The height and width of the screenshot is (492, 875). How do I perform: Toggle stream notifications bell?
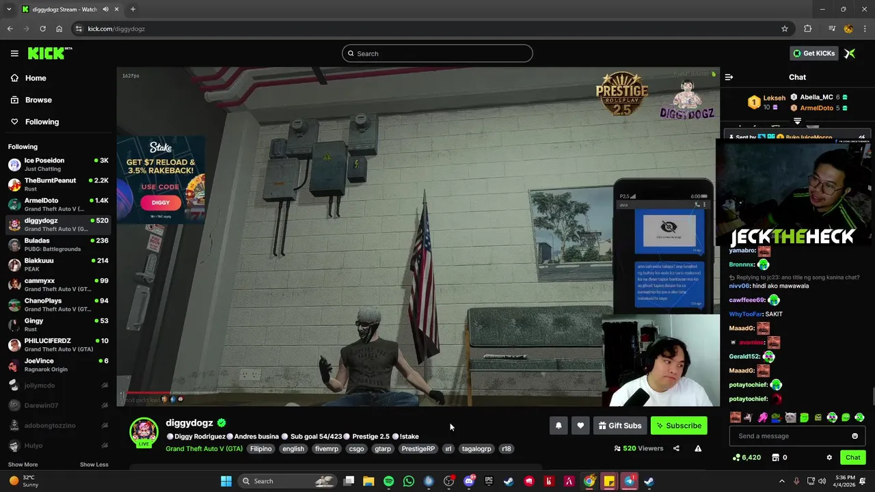[x=558, y=426]
